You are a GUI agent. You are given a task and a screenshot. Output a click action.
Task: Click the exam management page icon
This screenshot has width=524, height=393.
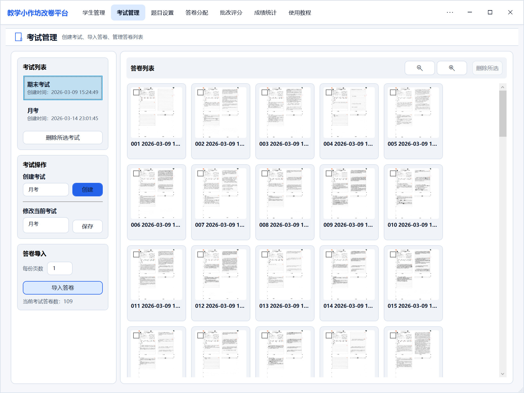(19, 37)
